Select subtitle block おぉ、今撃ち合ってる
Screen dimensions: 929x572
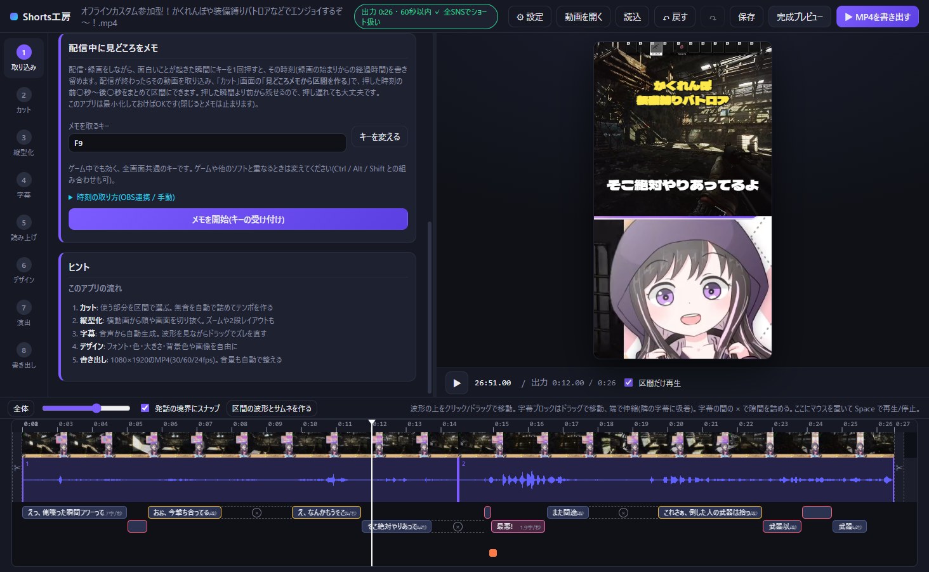(185, 512)
